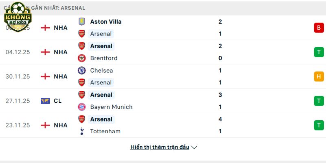Screen dimensions: 326x163
Task: Click the Chelsea team name
Action: click(101, 70)
